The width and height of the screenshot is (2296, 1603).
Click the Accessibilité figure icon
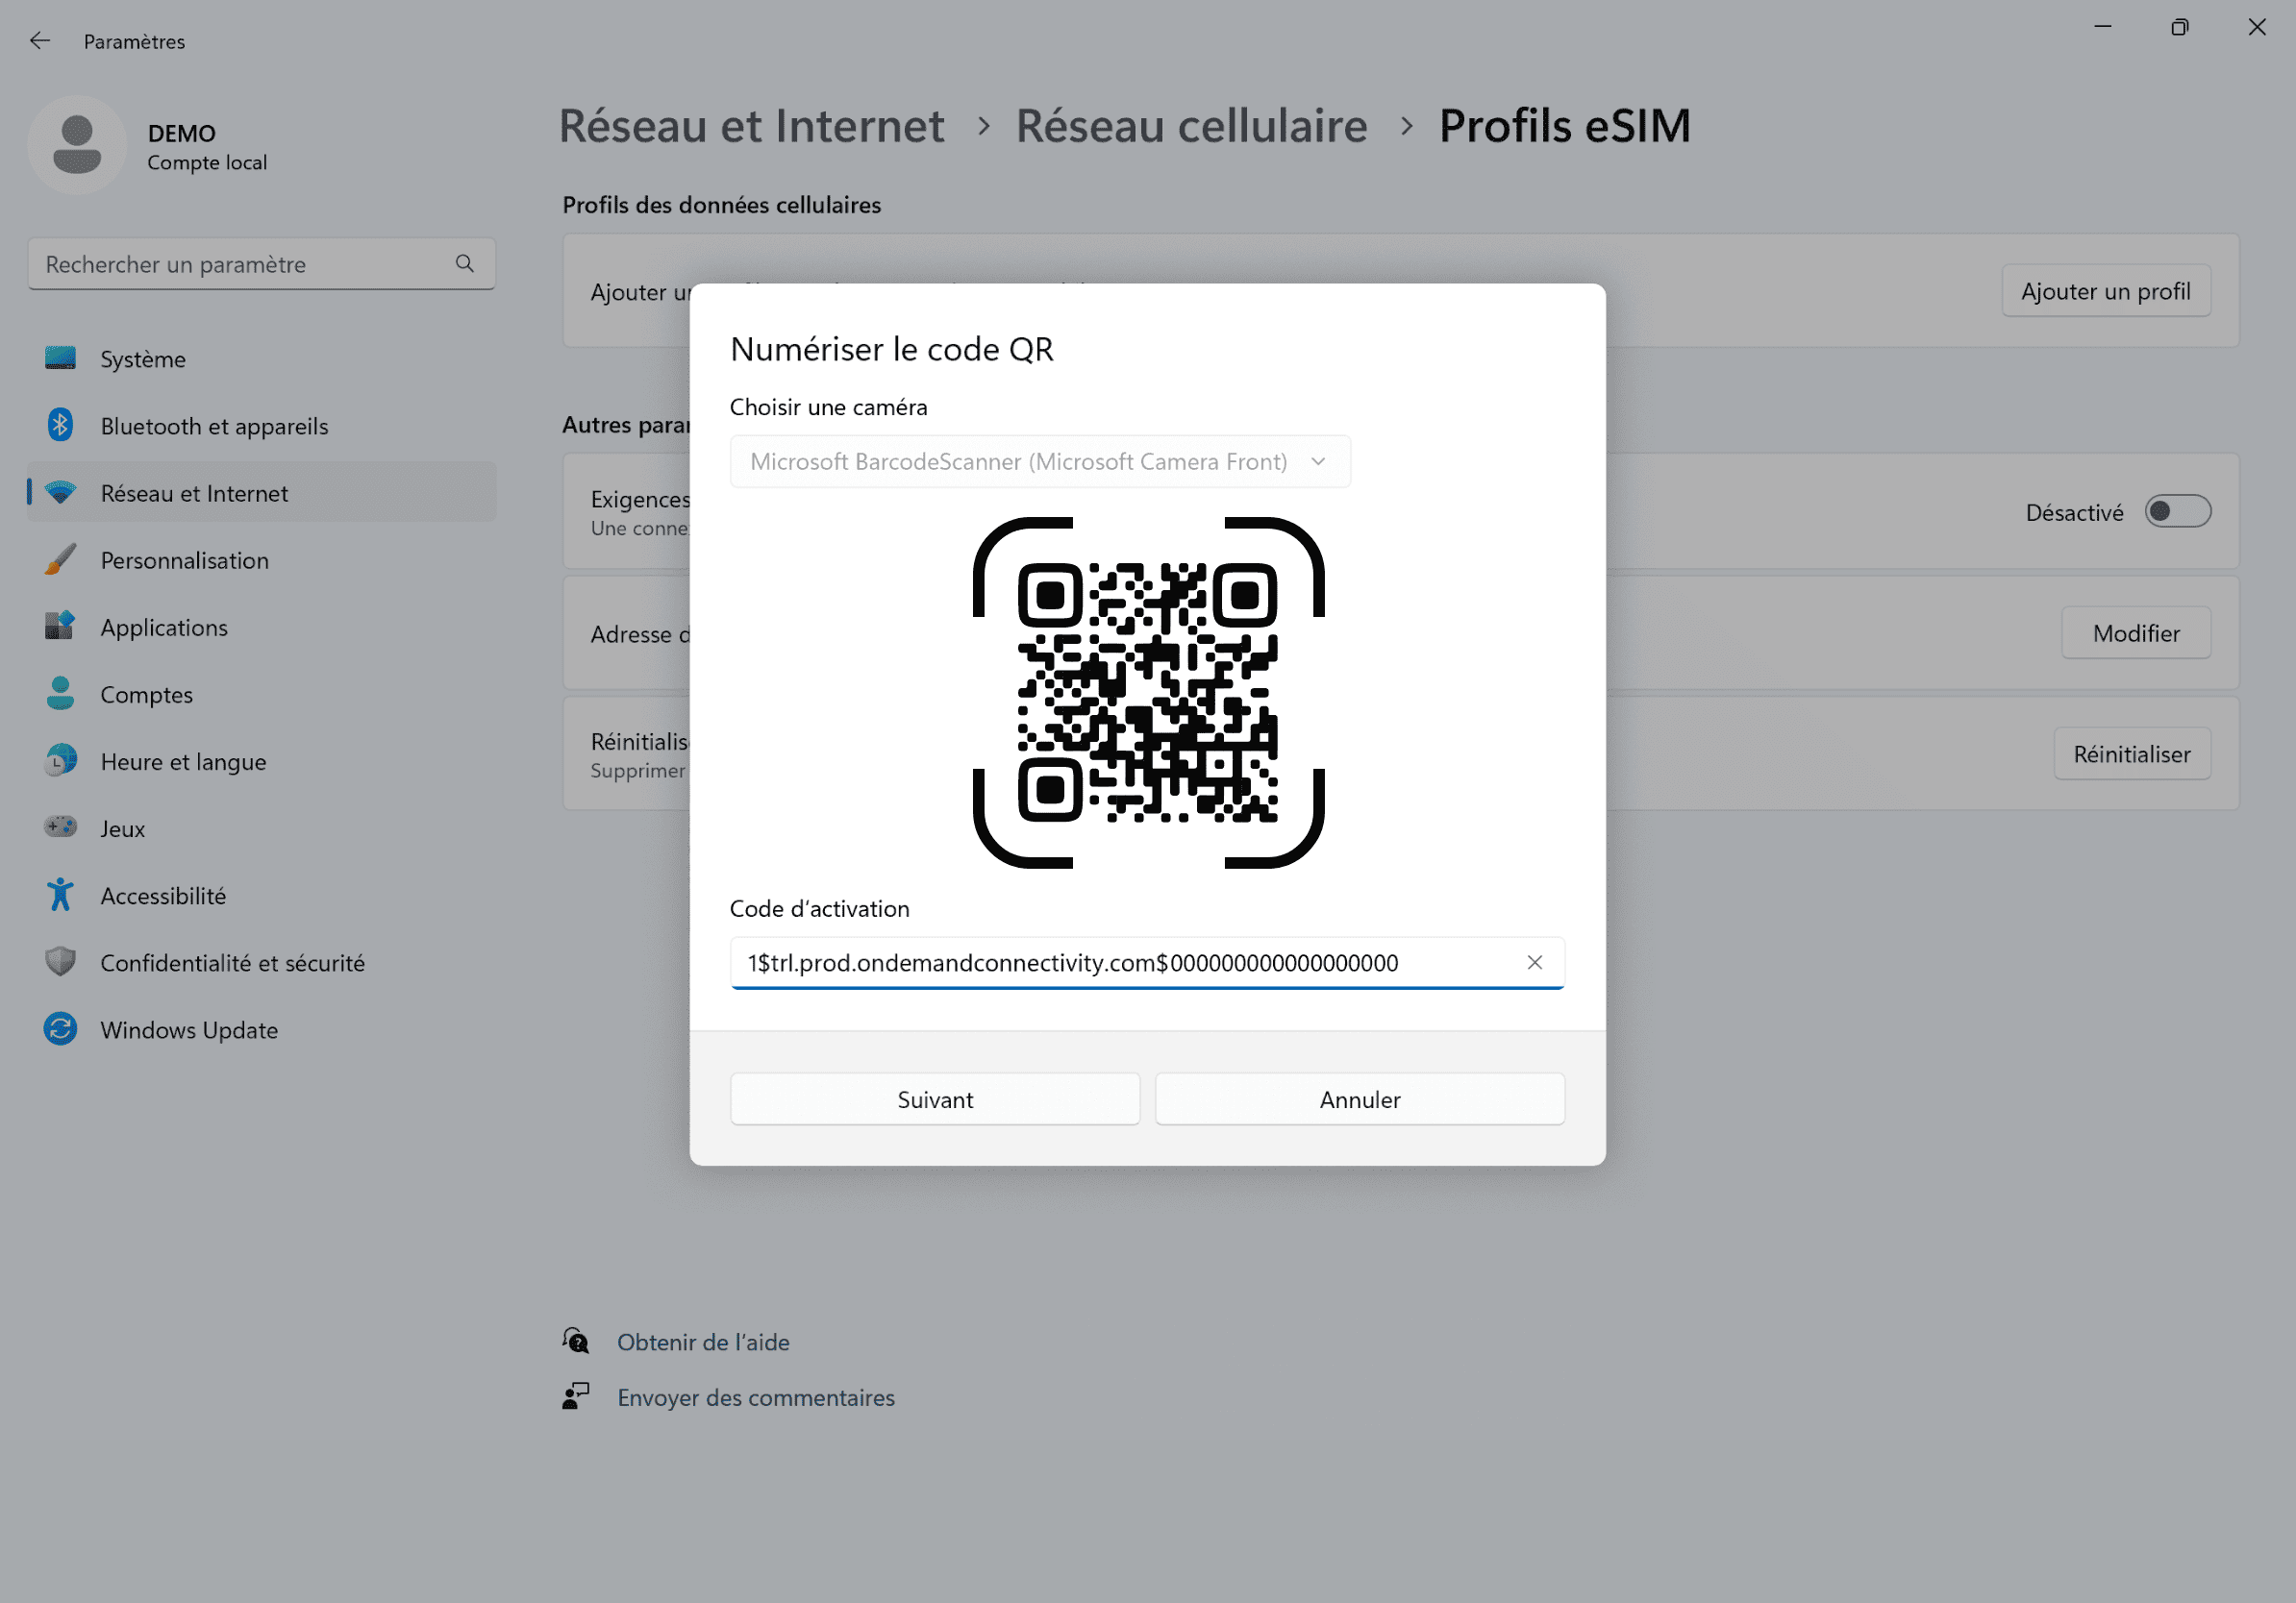(x=60, y=895)
